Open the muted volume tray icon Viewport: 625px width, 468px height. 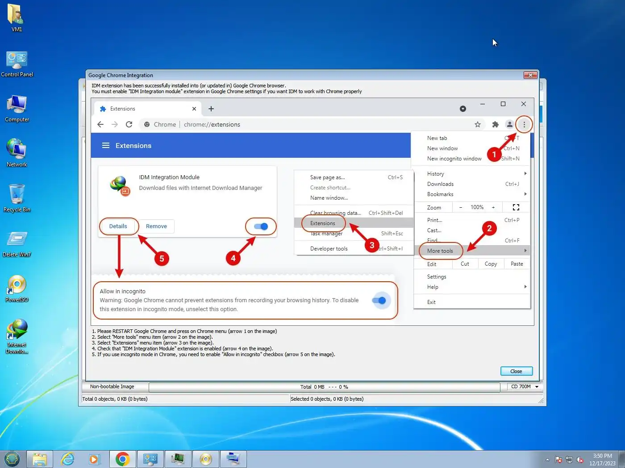pyautogui.click(x=580, y=460)
